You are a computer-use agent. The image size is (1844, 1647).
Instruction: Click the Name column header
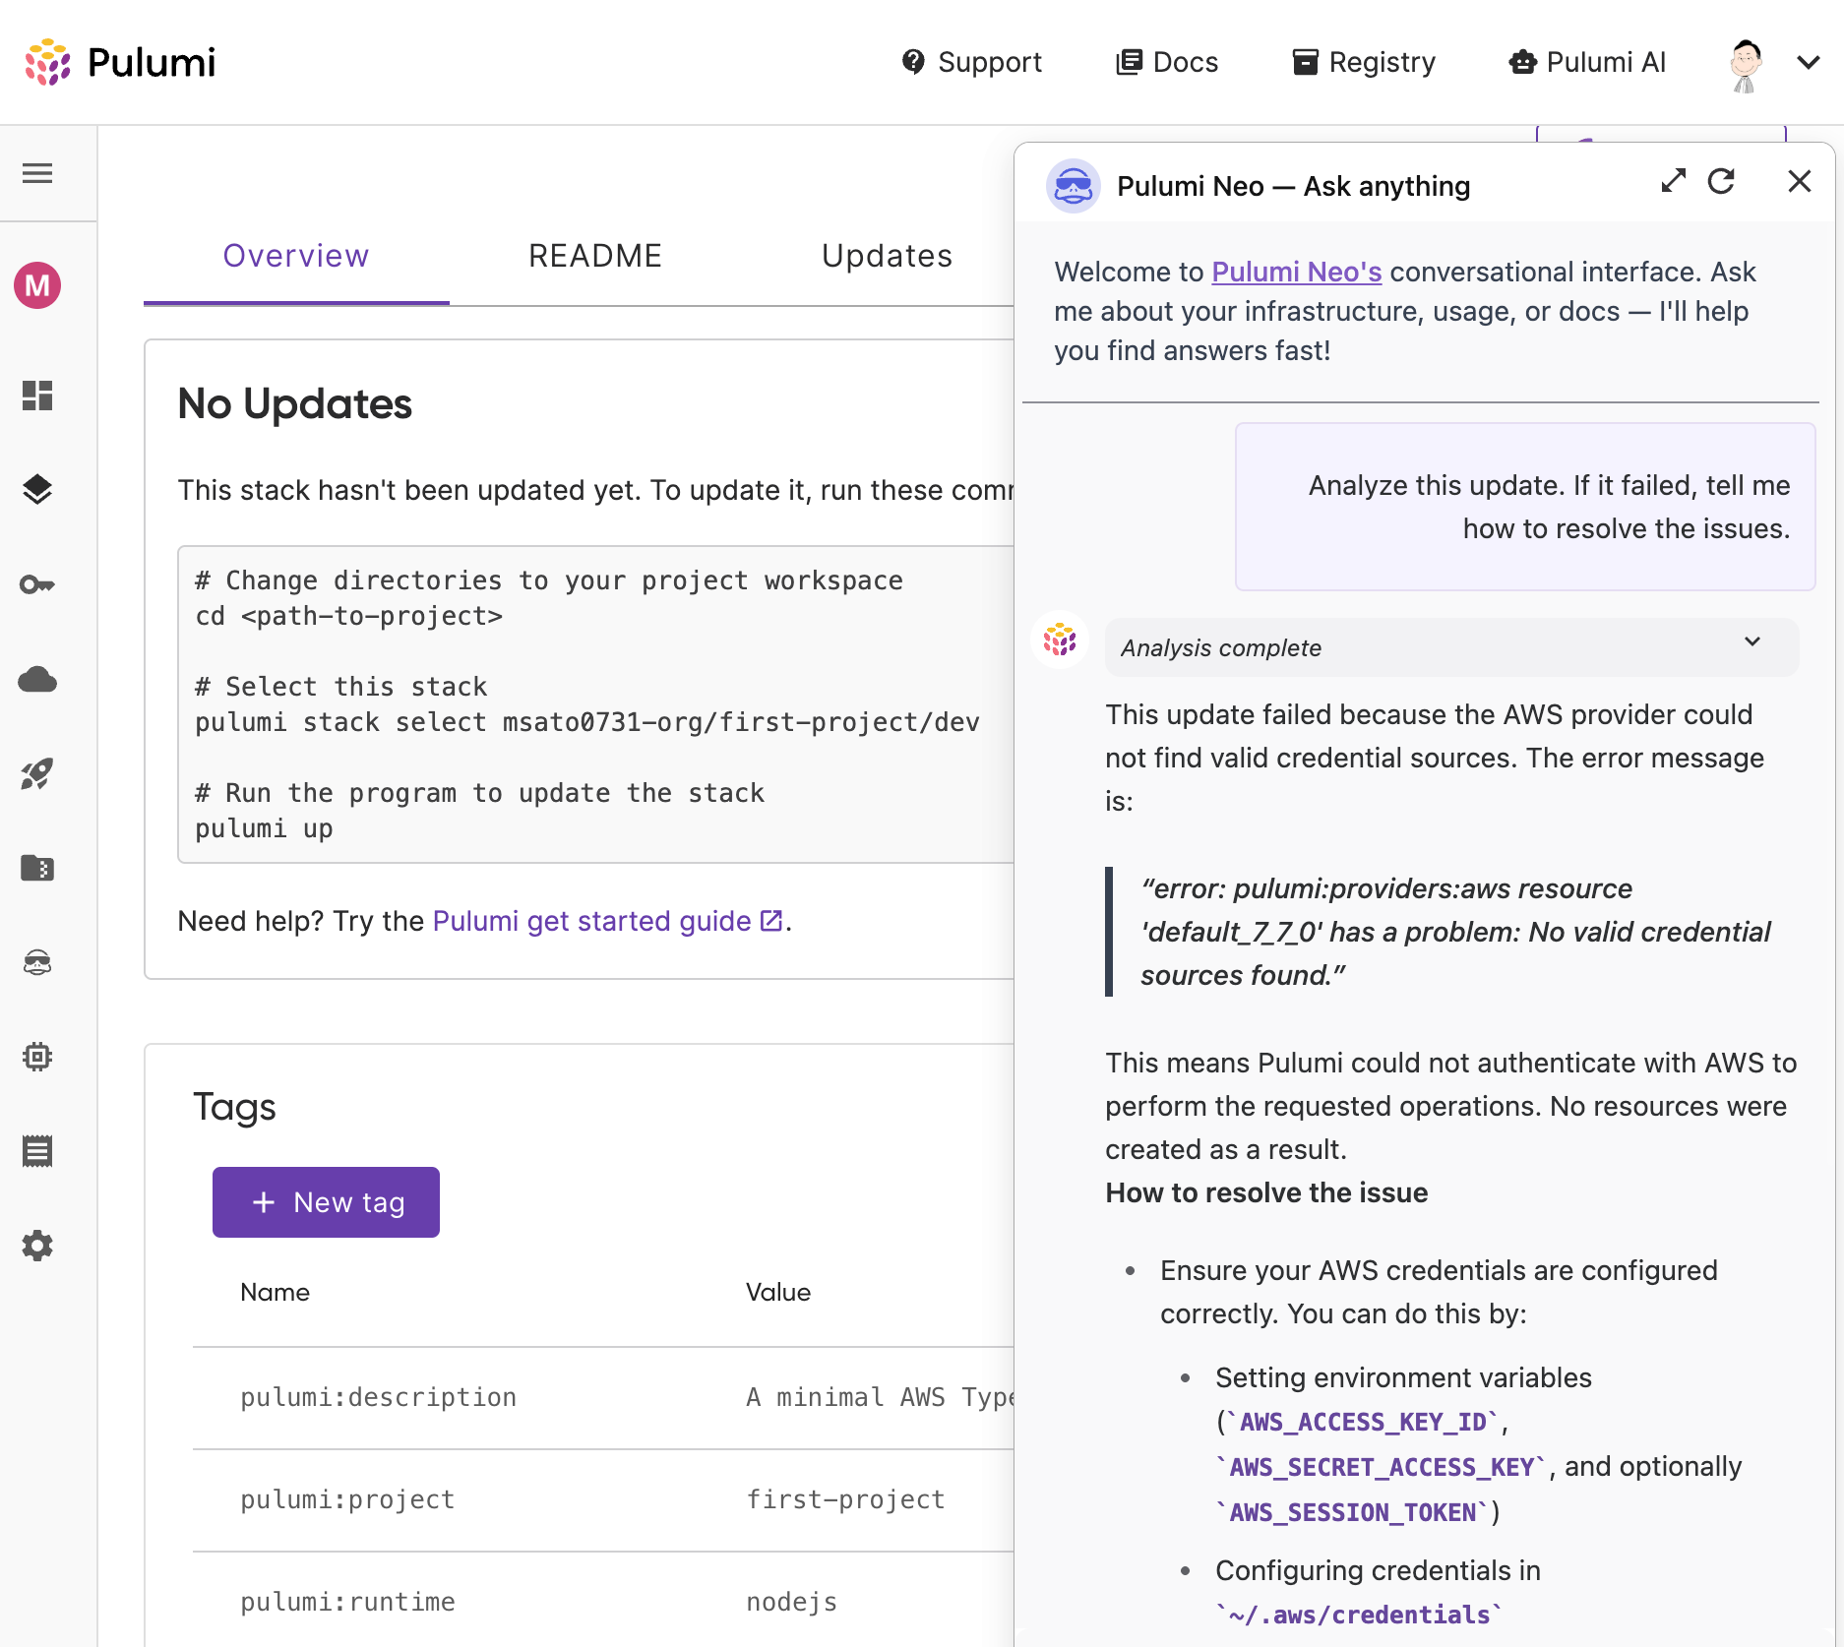(275, 1292)
